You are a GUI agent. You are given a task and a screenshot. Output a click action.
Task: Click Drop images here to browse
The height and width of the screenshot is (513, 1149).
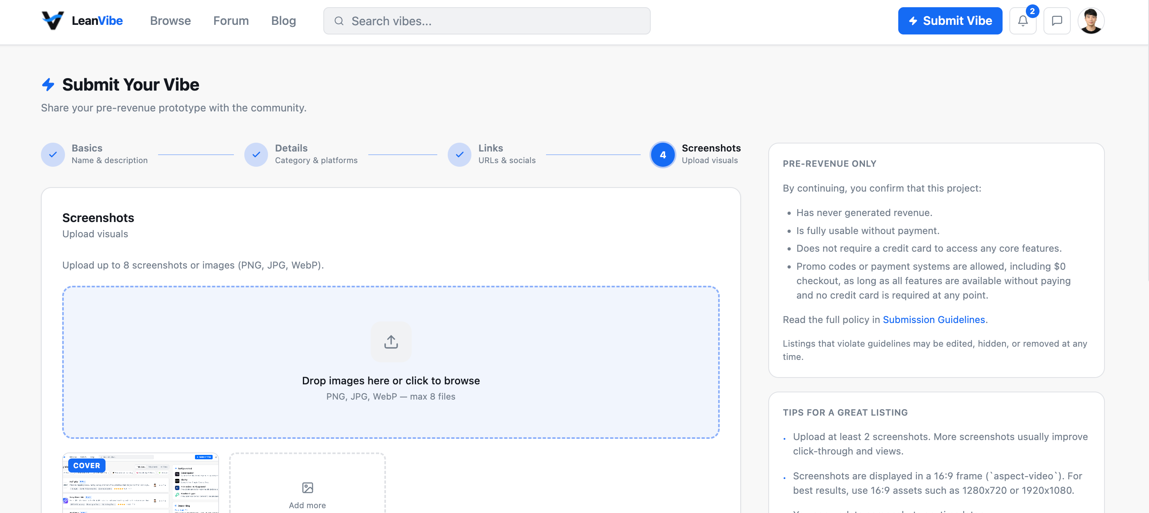391,381
